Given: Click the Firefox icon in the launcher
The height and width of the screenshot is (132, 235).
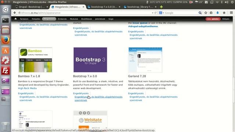Looking at the screenshot, I should click(6, 40).
